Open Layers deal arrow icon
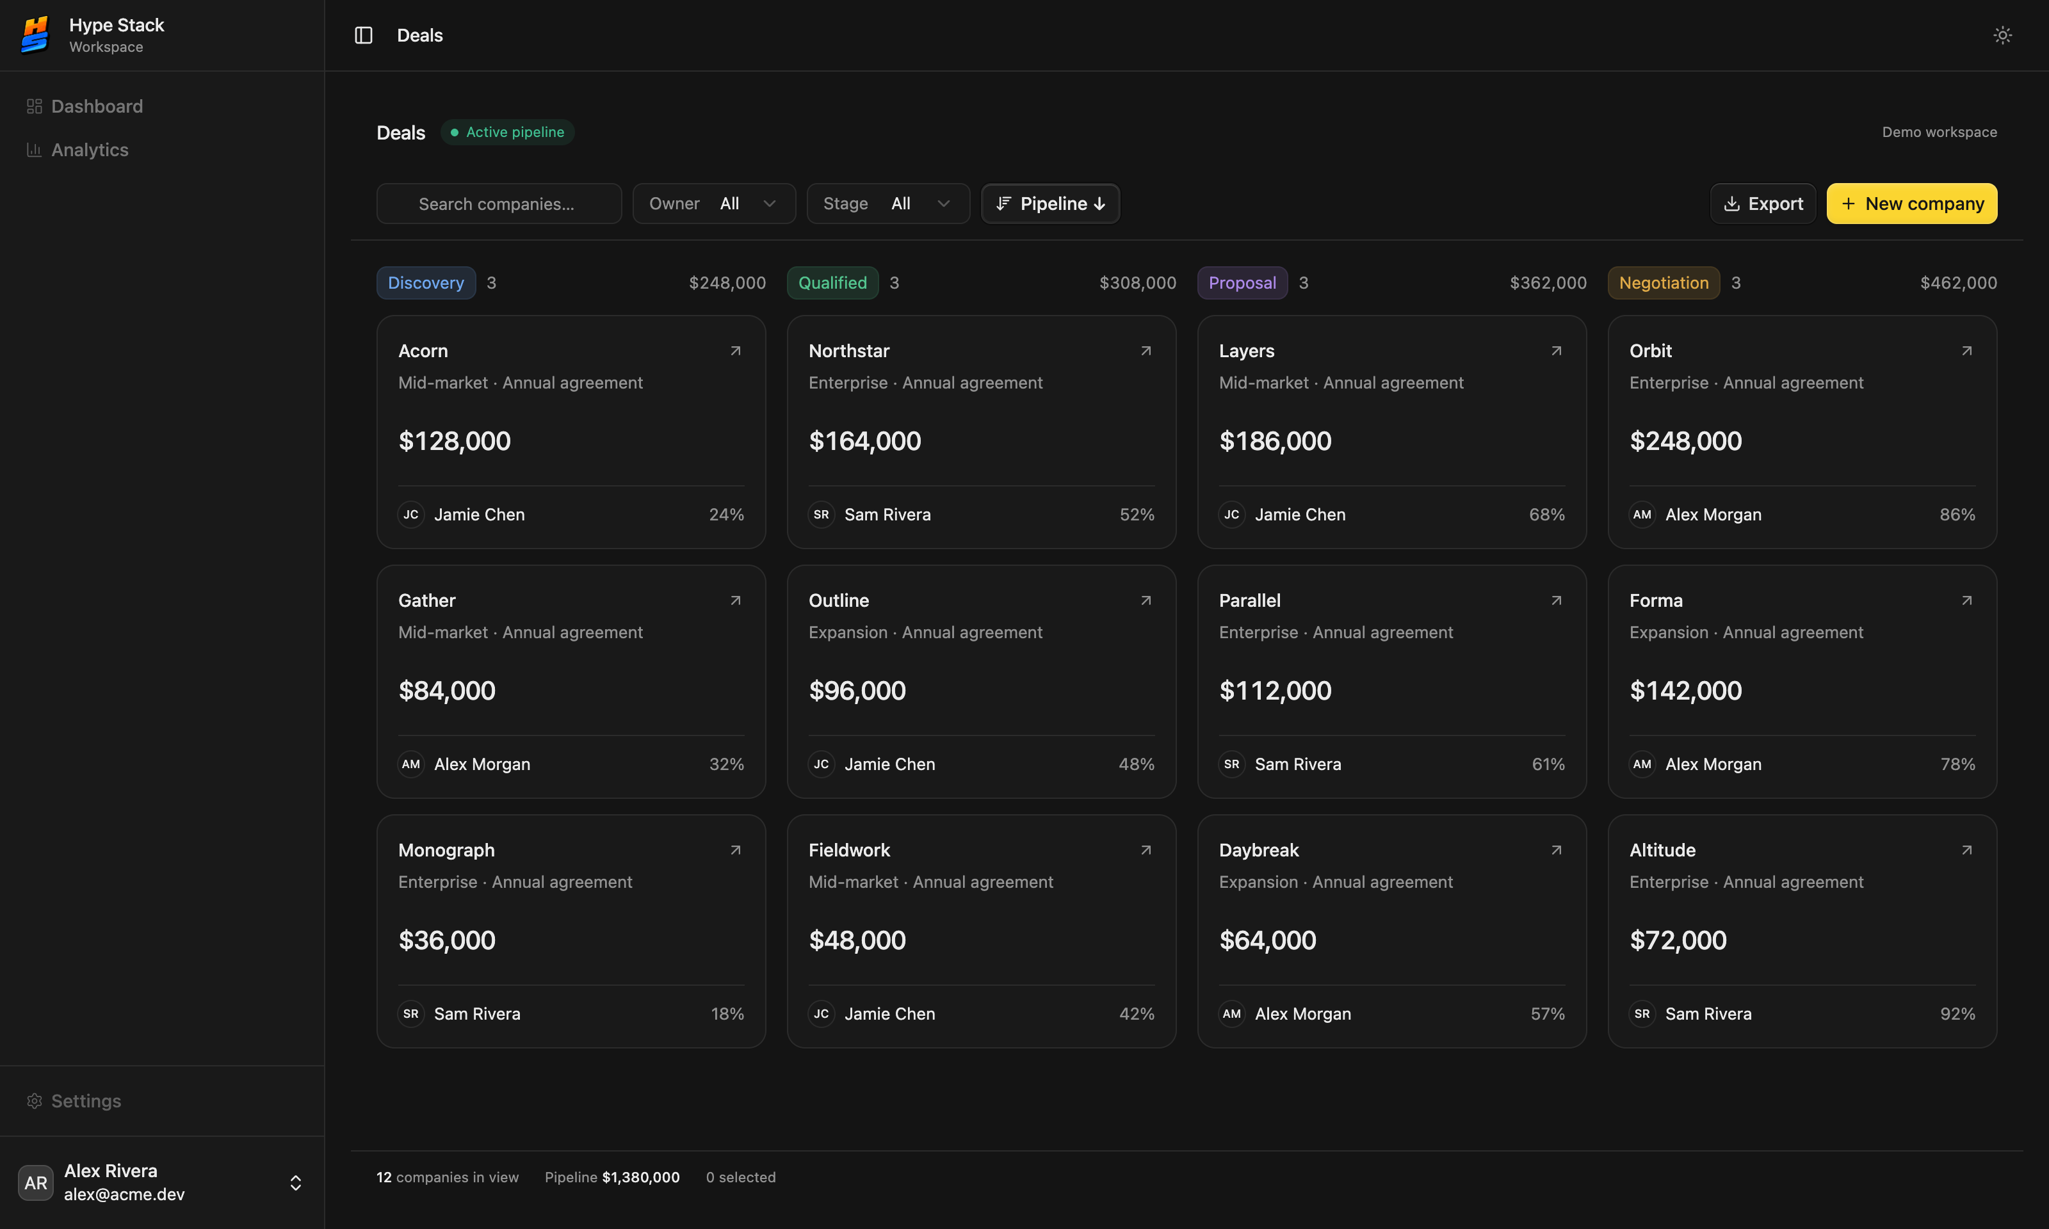This screenshot has height=1229, width=2049. [x=1556, y=351]
